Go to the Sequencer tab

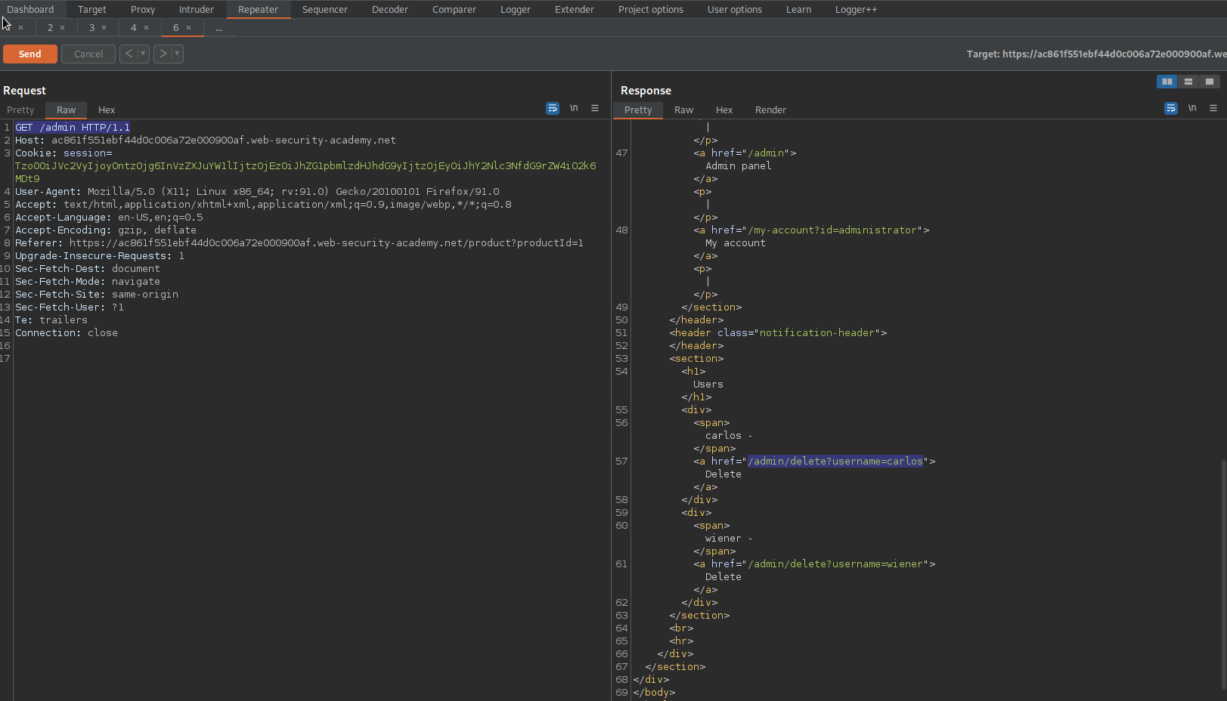(325, 9)
